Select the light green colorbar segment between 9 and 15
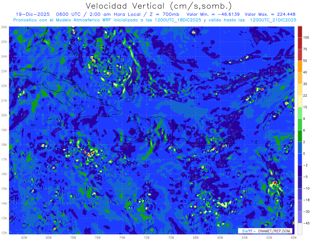The height and width of the screenshot is (241, 312). [300, 113]
